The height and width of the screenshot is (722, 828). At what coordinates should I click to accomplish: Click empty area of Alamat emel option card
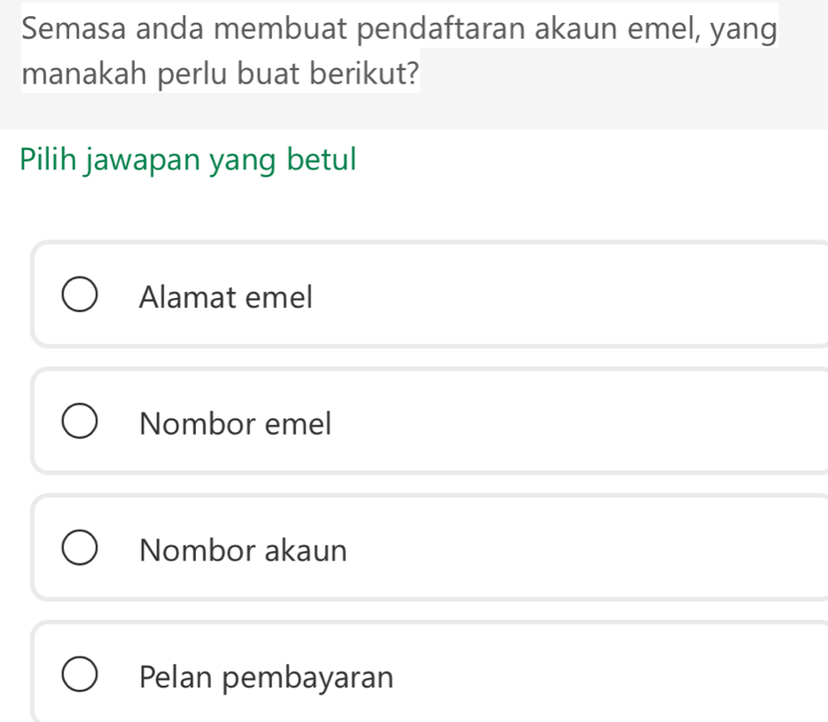pyautogui.click(x=576, y=297)
